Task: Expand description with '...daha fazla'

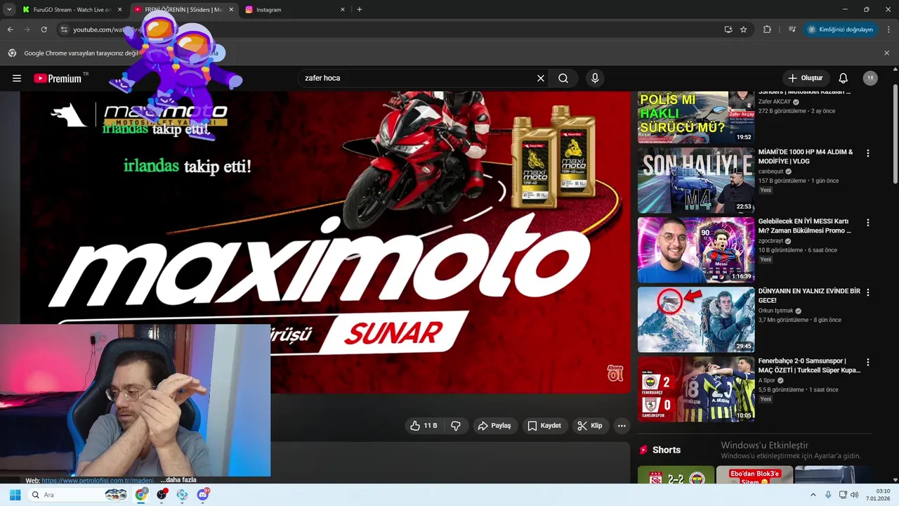Action: pyautogui.click(x=178, y=480)
